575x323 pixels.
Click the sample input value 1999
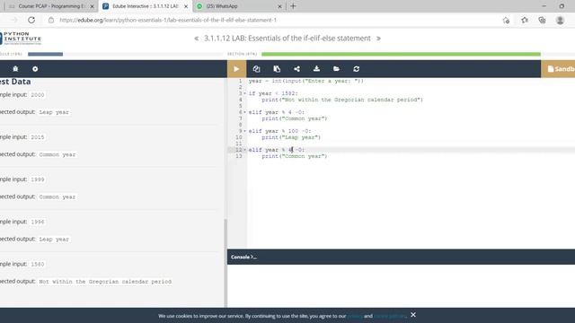click(x=38, y=179)
